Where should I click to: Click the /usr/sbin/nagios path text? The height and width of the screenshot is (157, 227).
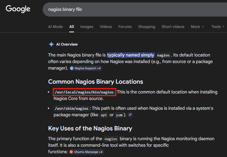tap(71, 108)
